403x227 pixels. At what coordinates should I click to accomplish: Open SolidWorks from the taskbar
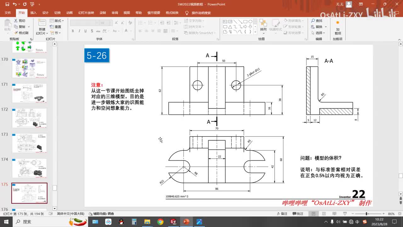(173, 222)
